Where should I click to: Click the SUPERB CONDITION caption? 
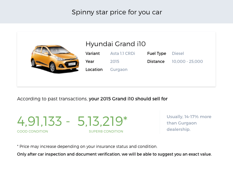pyautogui.click(x=106, y=132)
